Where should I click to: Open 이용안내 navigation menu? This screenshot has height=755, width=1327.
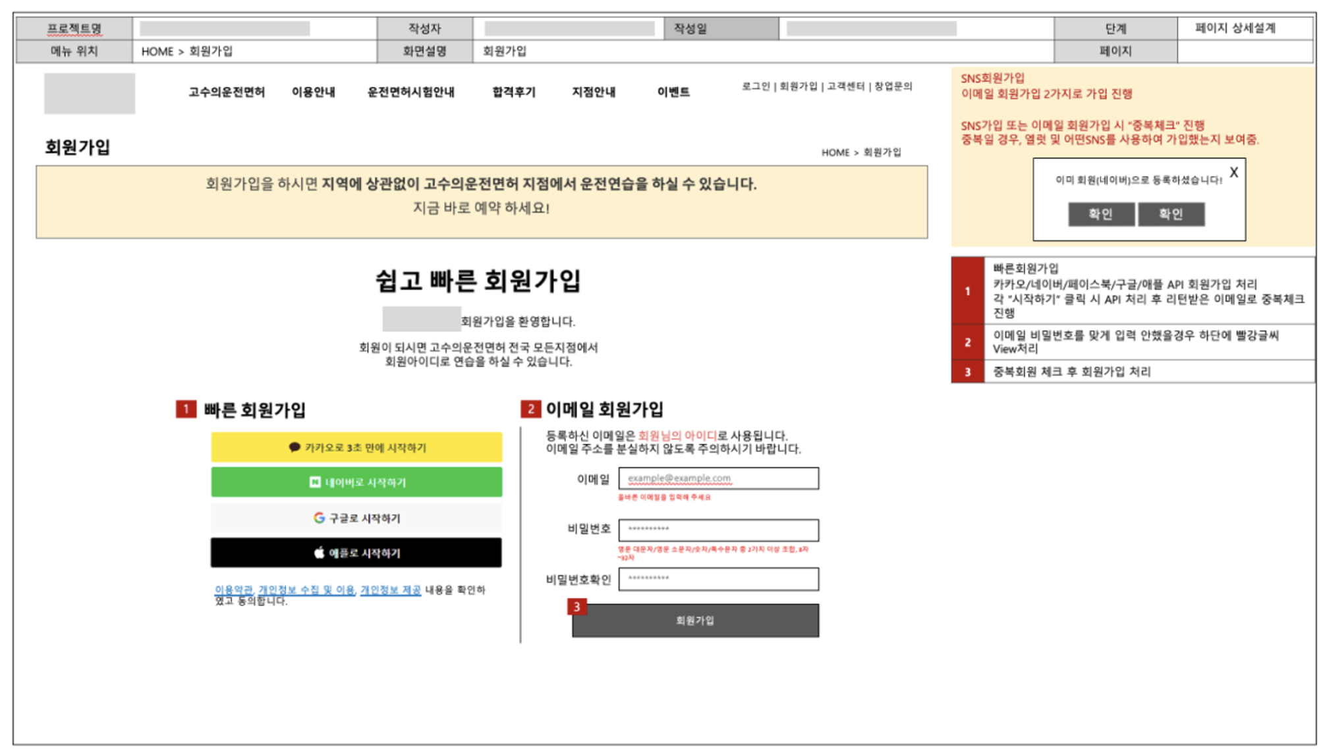(314, 92)
